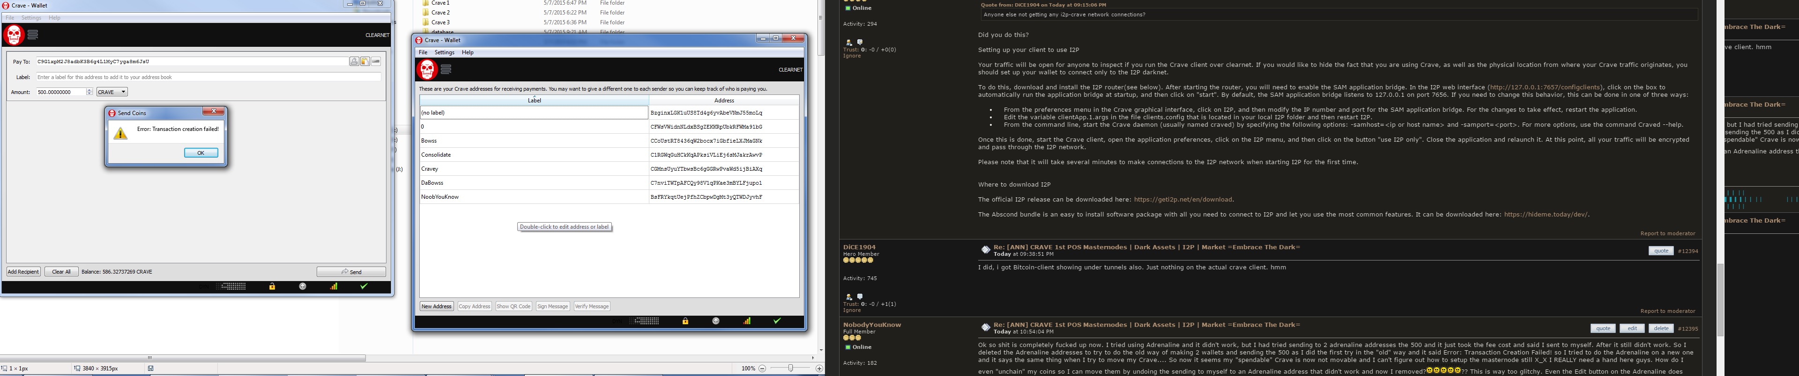Open NobodyYouKnow user profile link
Image resolution: width=1799 pixels, height=376 pixels.
[x=871, y=325]
